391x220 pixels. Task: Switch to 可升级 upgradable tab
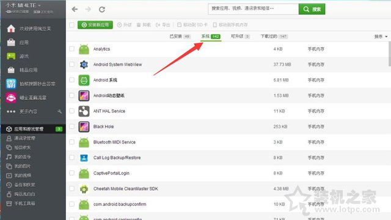(x=240, y=37)
